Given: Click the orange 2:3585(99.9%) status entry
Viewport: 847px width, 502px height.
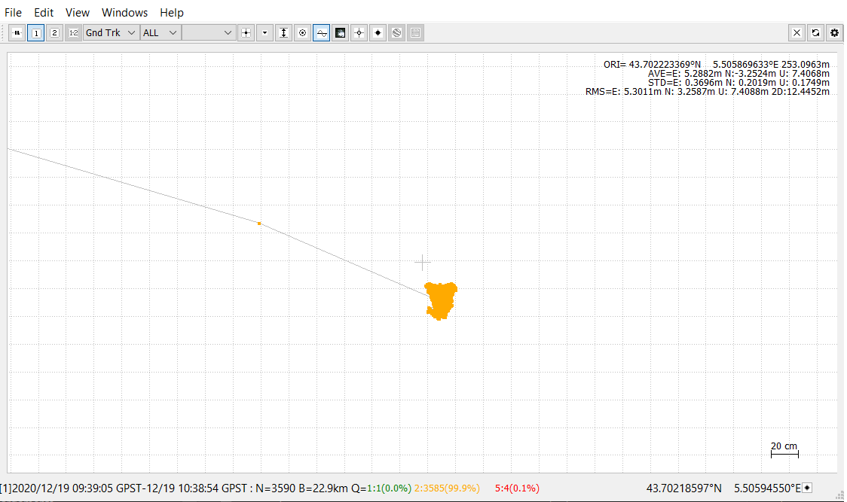Looking at the screenshot, I should tap(447, 488).
